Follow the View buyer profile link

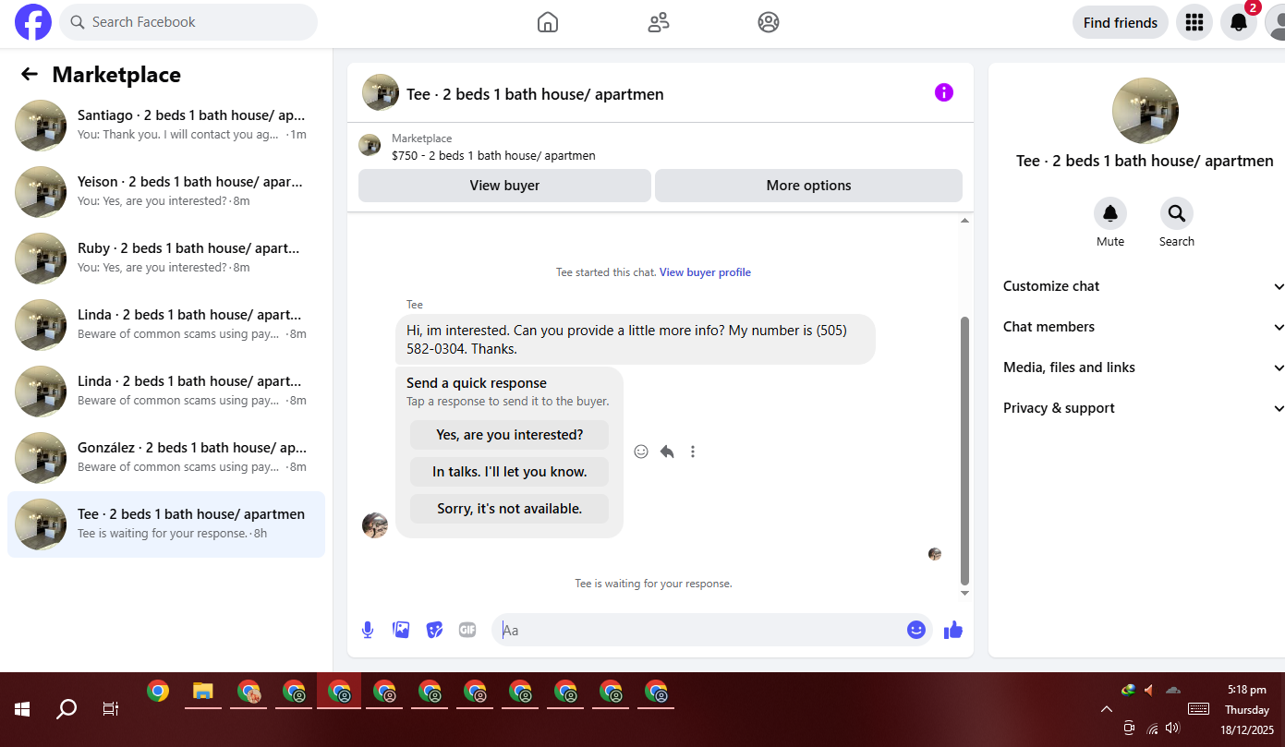point(705,272)
